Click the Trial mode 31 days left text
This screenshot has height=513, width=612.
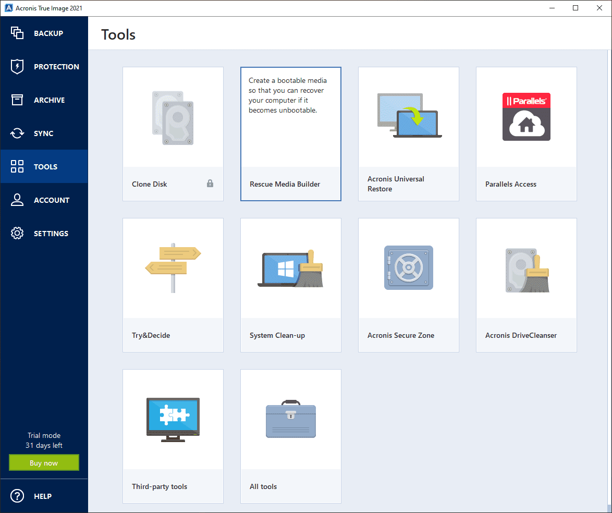pyautogui.click(x=44, y=441)
